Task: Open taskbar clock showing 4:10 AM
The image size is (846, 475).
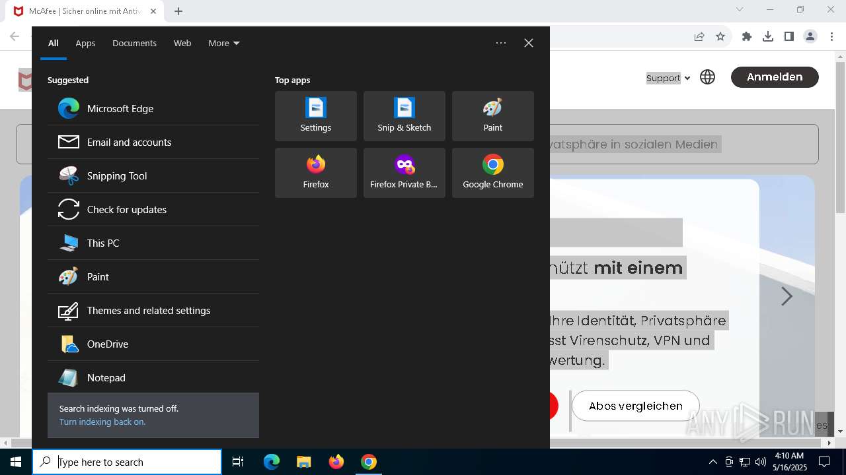Action: tap(789, 462)
